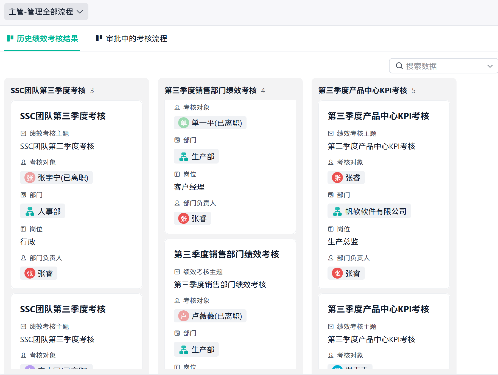Click 张睿 avatar under 客户经理 部门负责人

184,219
